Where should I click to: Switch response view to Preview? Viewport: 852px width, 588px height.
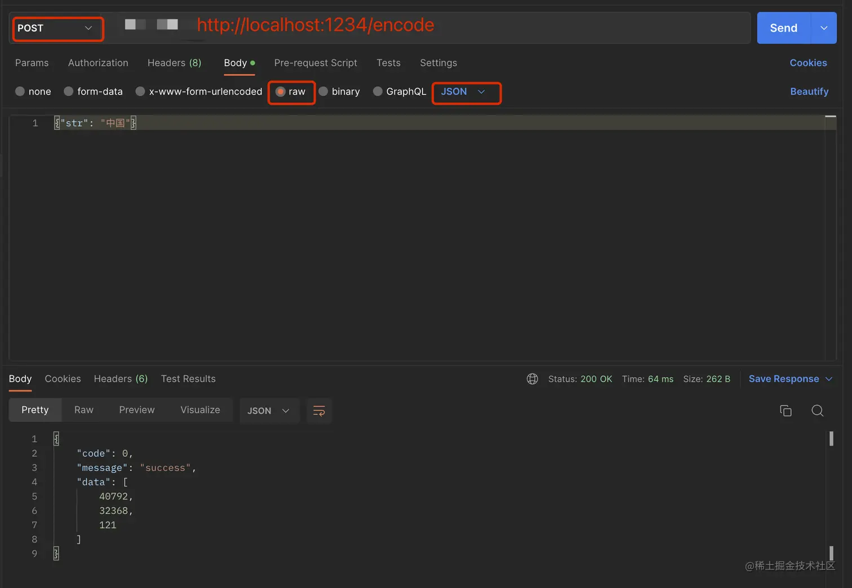tap(137, 410)
